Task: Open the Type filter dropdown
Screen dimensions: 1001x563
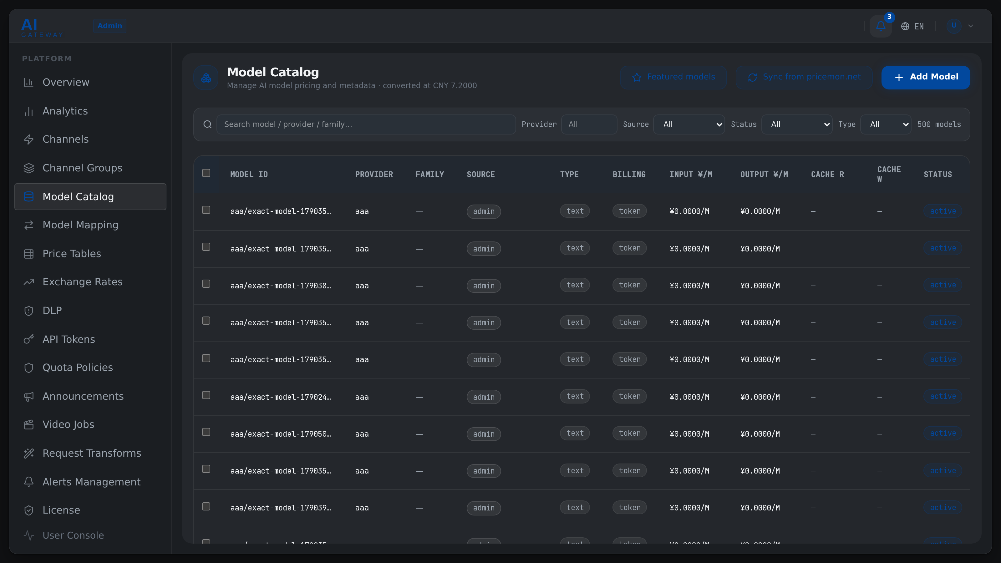Action: 886,124
